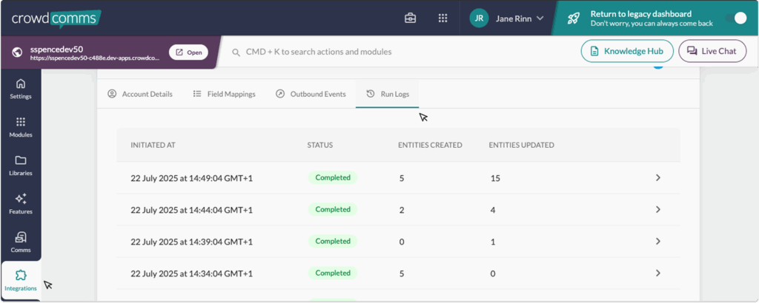This screenshot has height=303, width=759.
Task: Select Integrations puzzle icon in sidebar
Action: pos(21,280)
